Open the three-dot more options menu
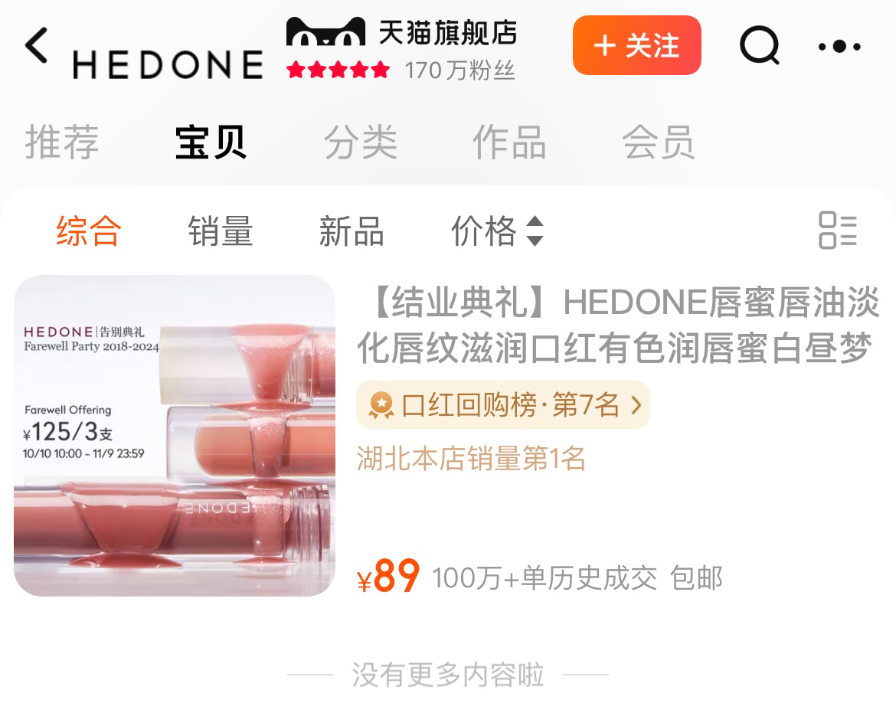 click(x=839, y=46)
